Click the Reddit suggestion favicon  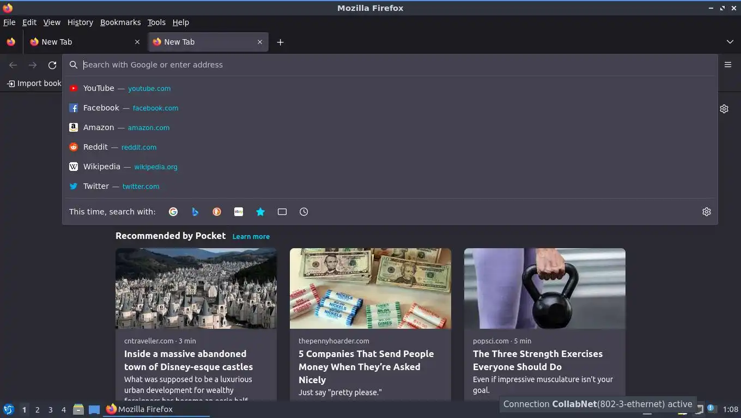[x=74, y=147]
